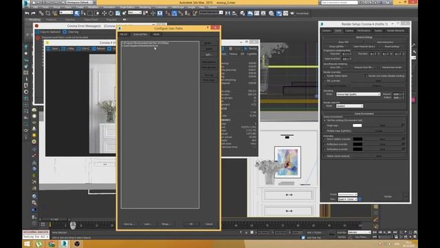Activate the Select Object tool
The height and width of the screenshot is (248, 440).
click(x=76, y=13)
